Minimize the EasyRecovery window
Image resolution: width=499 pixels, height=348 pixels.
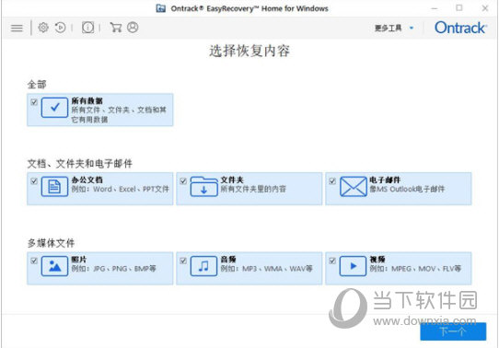coord(434,8)
